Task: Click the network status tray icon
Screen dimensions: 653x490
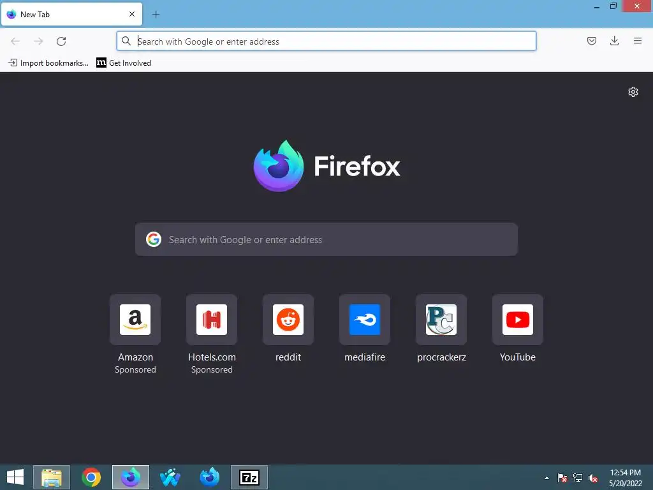Action: click(x=578, y=478)
